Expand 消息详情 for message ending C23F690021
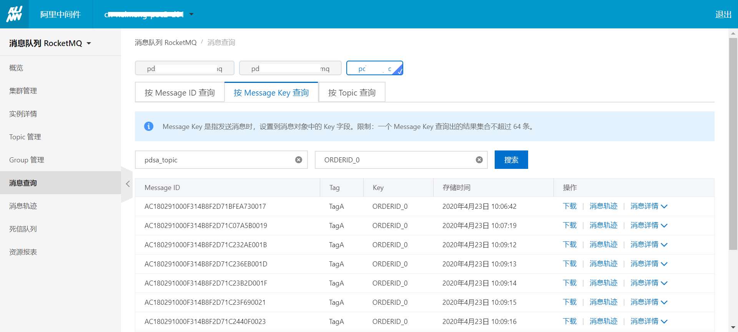 649,302
